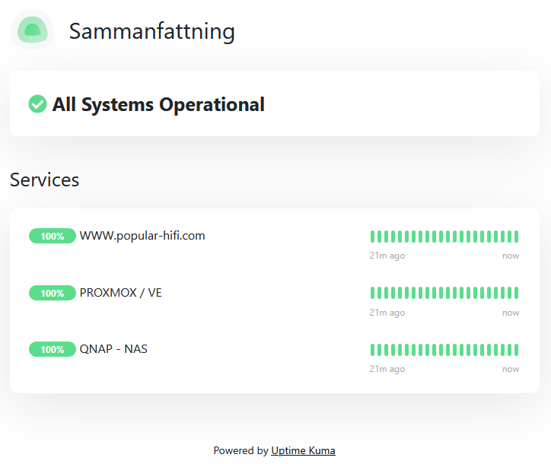Click the All Systems Operational banner text

pyautogui.click(x=158, y=104)
